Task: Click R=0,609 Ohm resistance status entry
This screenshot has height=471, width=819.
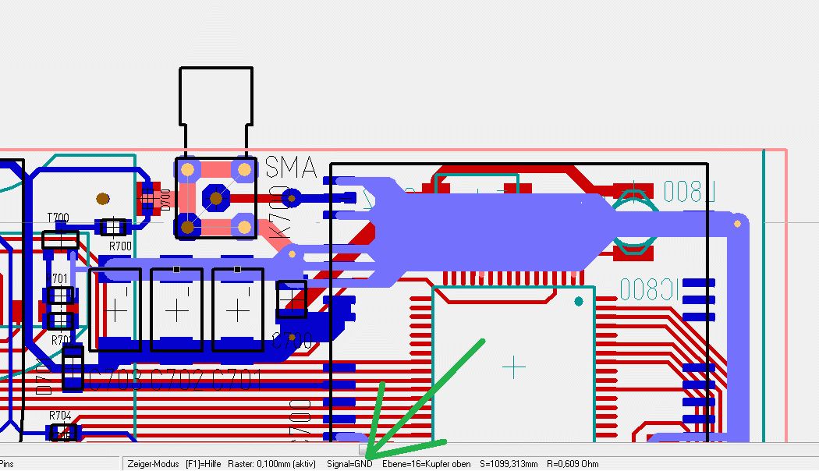Action: click(573, 464)
